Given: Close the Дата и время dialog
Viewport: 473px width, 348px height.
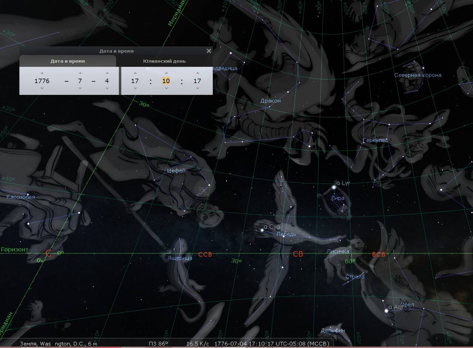Looking at the screenshot, I should [x=209, y=51].
